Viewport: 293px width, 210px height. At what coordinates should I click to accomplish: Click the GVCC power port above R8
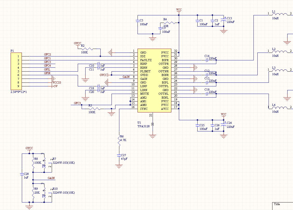tap(29, 149)
